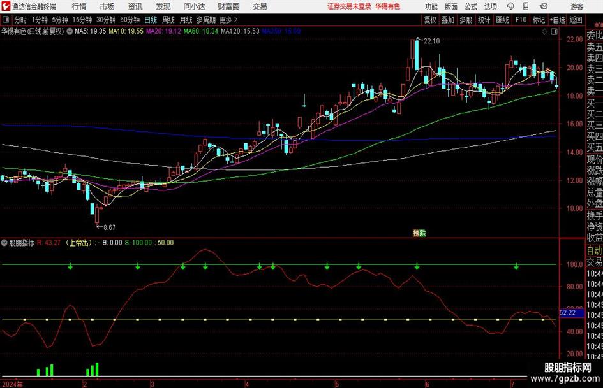The image size is (603, 388).
Task: Click the 8.67 low price label
Action: pos(110,227)
